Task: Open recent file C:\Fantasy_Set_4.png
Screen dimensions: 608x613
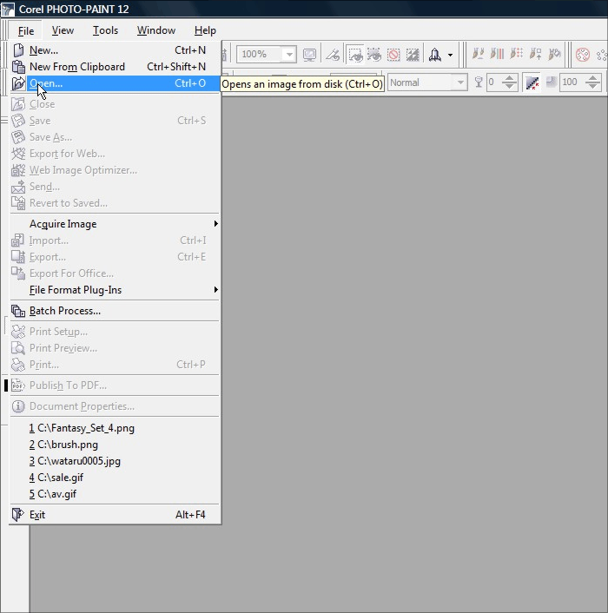Action: point(82,428)
